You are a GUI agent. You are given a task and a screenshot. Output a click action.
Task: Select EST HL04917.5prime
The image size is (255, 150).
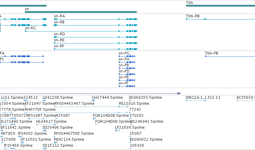tap(52, 122)
